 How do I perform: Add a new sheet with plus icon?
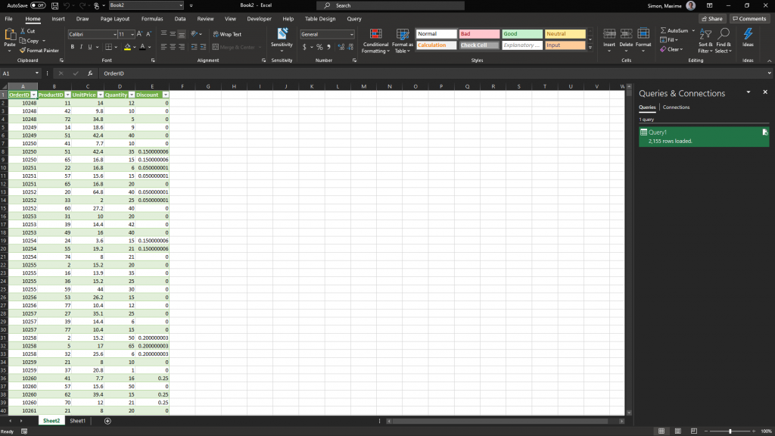(x=107, y=421)
